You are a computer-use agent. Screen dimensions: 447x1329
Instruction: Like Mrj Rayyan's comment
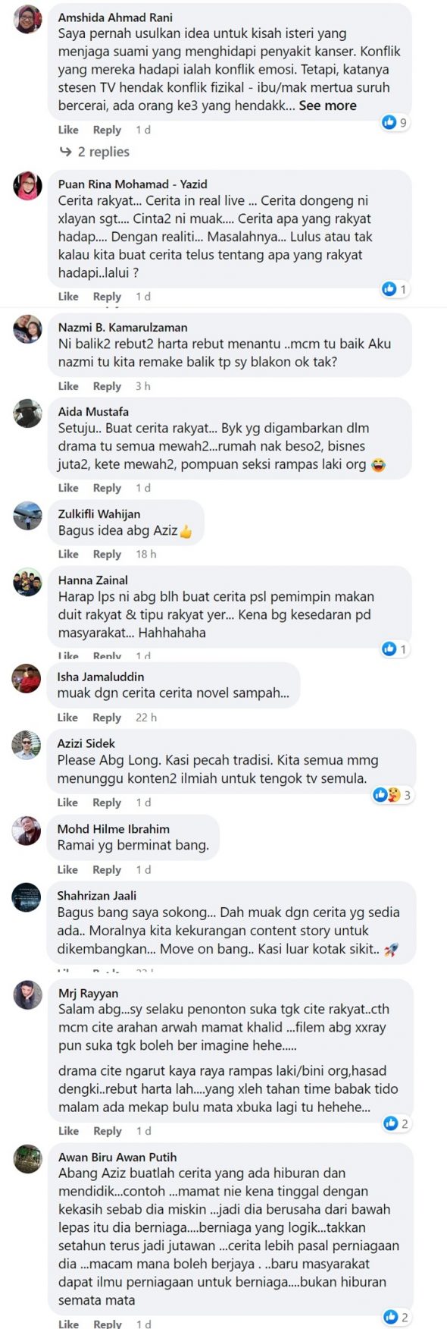(68, 1131)
